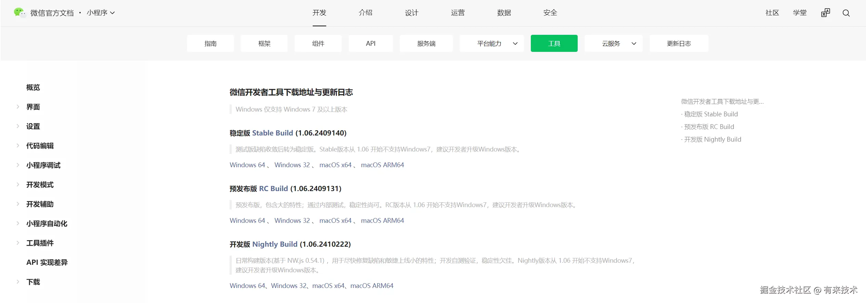Switch to the 运营 top tab
The height and width of the screenshot is (303, 866).
[x=458, y=13]
